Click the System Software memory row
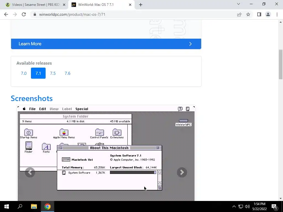Image resolution: width=283 pixels, height=212 pixels. pyautogui.click(x=109, y=173)
